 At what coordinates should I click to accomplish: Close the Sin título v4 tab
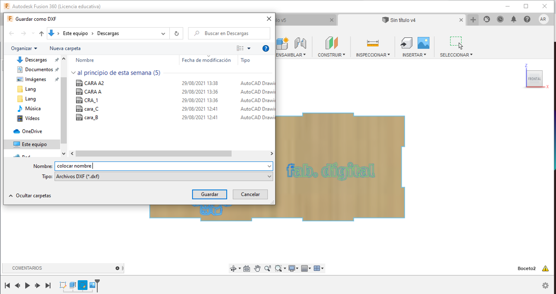click(x=462, y=20)
